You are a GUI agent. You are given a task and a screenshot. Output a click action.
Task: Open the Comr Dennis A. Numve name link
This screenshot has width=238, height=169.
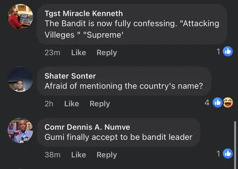coord(87,127)
